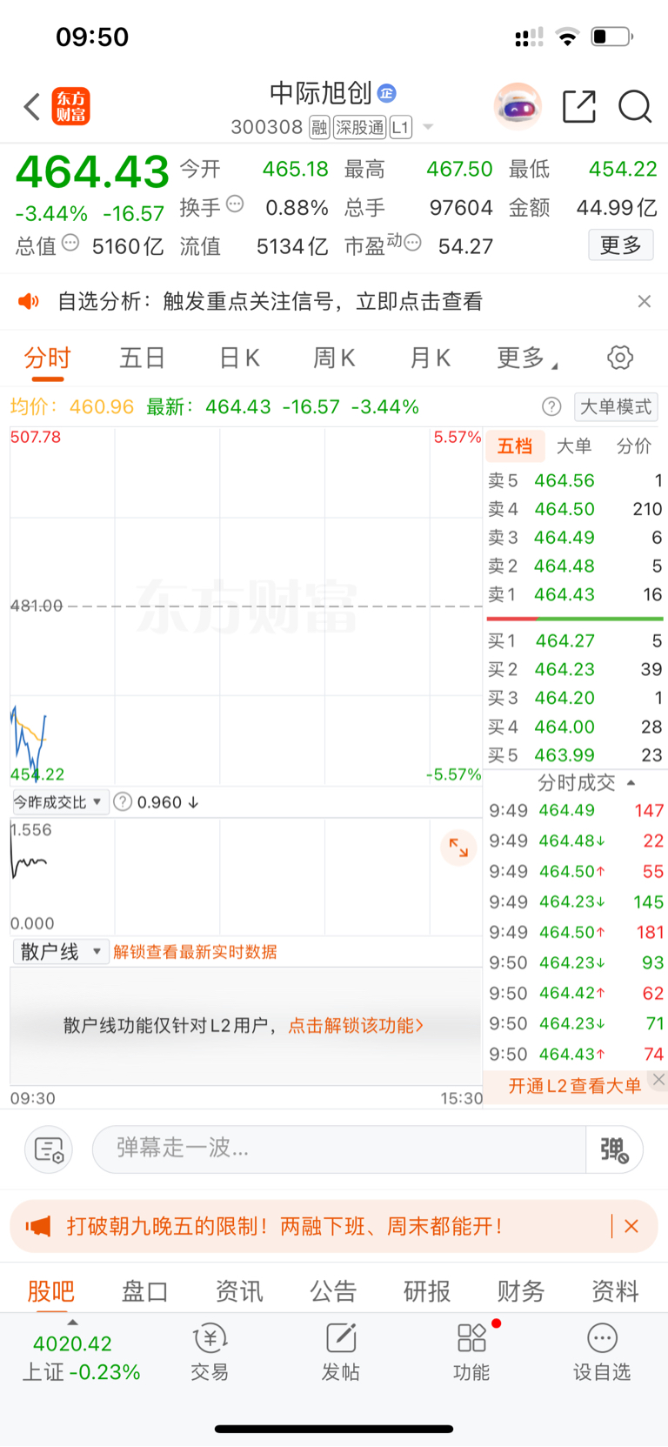This screenshot has height=1447, width=668.
Task: Tap the 深股通 tag
Action: tap(360, 128)
